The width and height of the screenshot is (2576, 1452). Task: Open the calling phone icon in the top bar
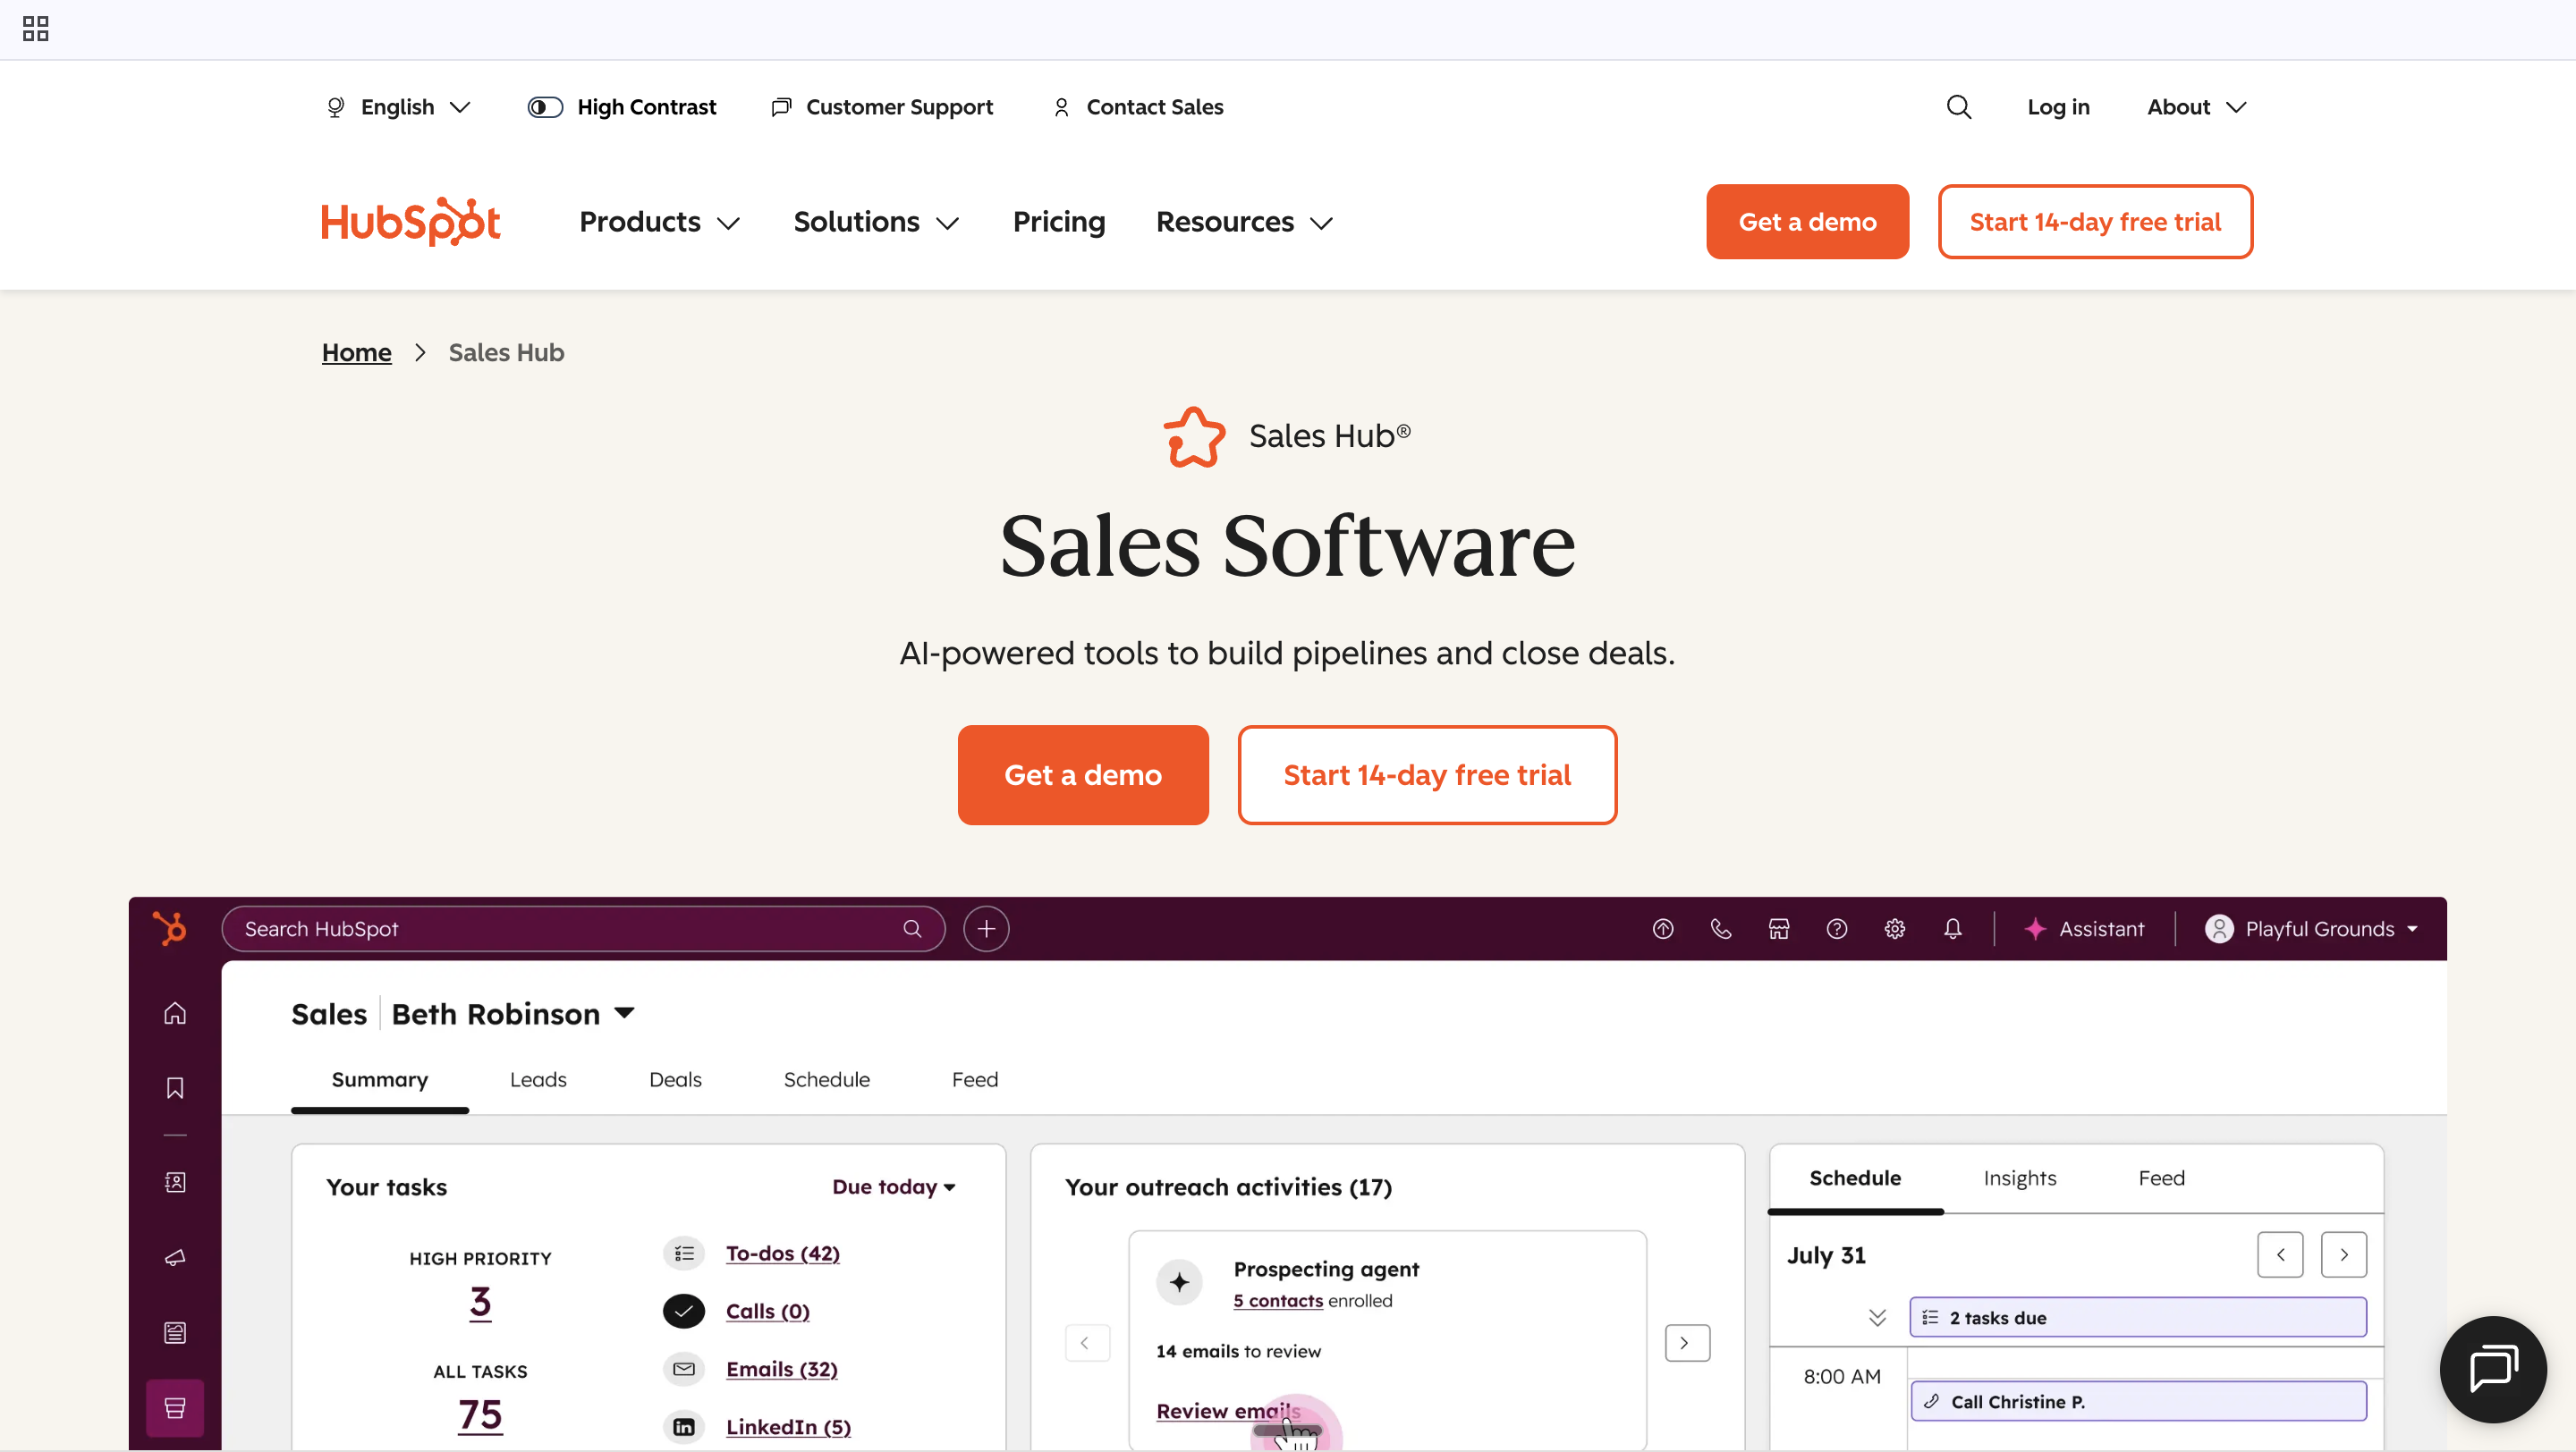click(x=1720, y=928)
